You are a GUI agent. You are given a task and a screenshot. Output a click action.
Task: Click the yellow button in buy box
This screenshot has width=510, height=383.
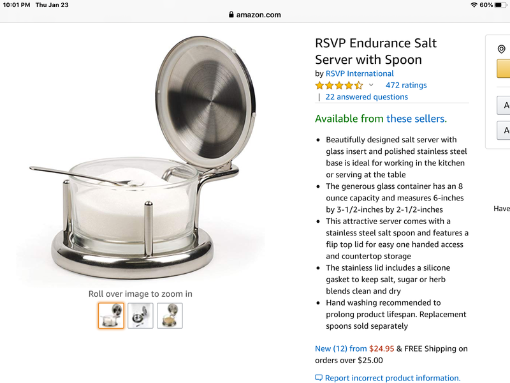click(x=503, y=68)
